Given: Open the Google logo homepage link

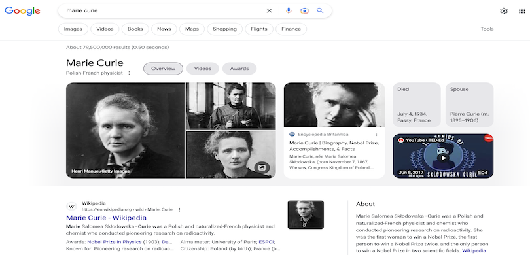Looking at the screenshot, I should tap(22, 11).
